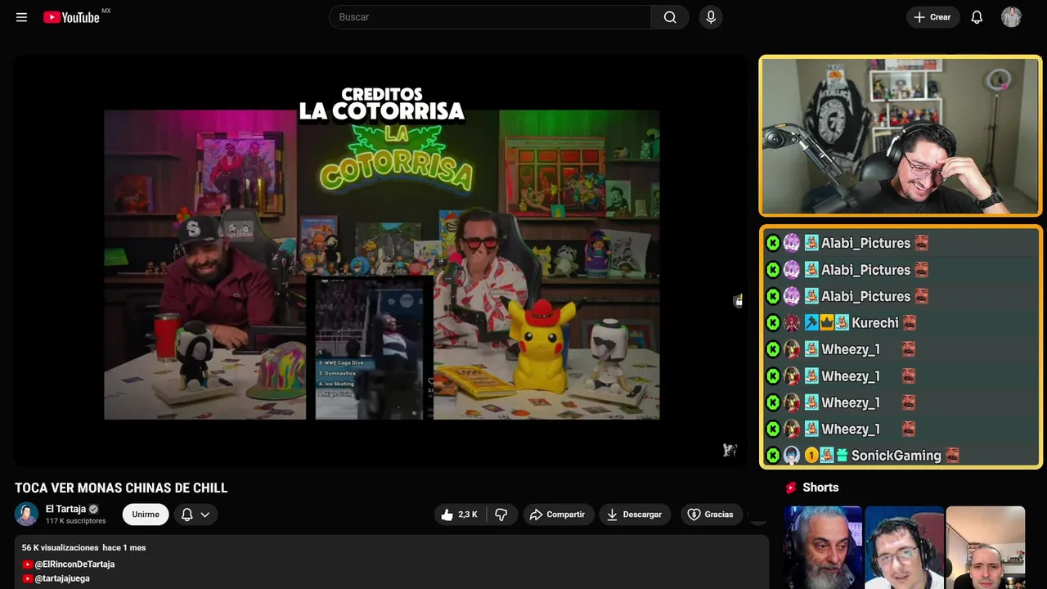Viewport: 1047px width, 589px height.
Task: Click the Kurechi chat message
Action: pyautogui.click(x=901, y=323)
